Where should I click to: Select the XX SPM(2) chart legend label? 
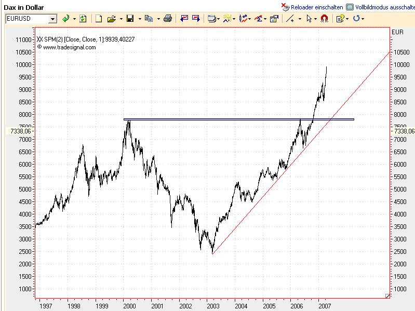point(86,39)
